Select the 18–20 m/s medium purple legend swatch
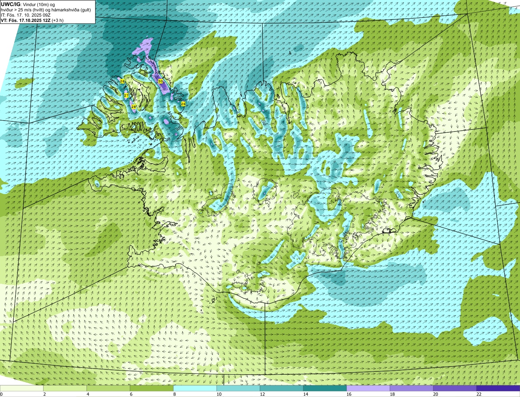The width and height of the screenshot is (520, 397). pyautogui.click(x=412, y=388)
